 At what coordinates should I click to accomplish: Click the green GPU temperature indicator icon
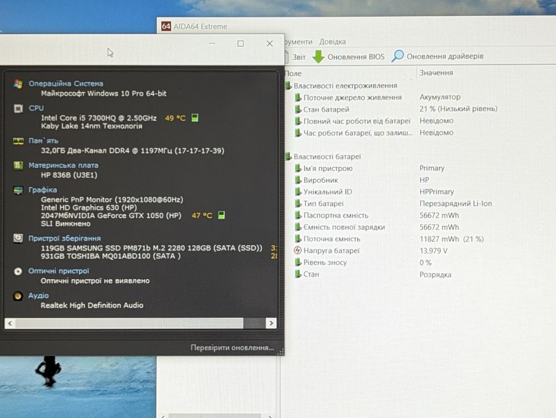pos(221,215)
